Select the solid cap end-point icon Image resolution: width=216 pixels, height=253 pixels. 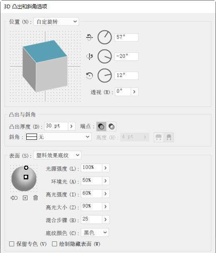point(101,126)
